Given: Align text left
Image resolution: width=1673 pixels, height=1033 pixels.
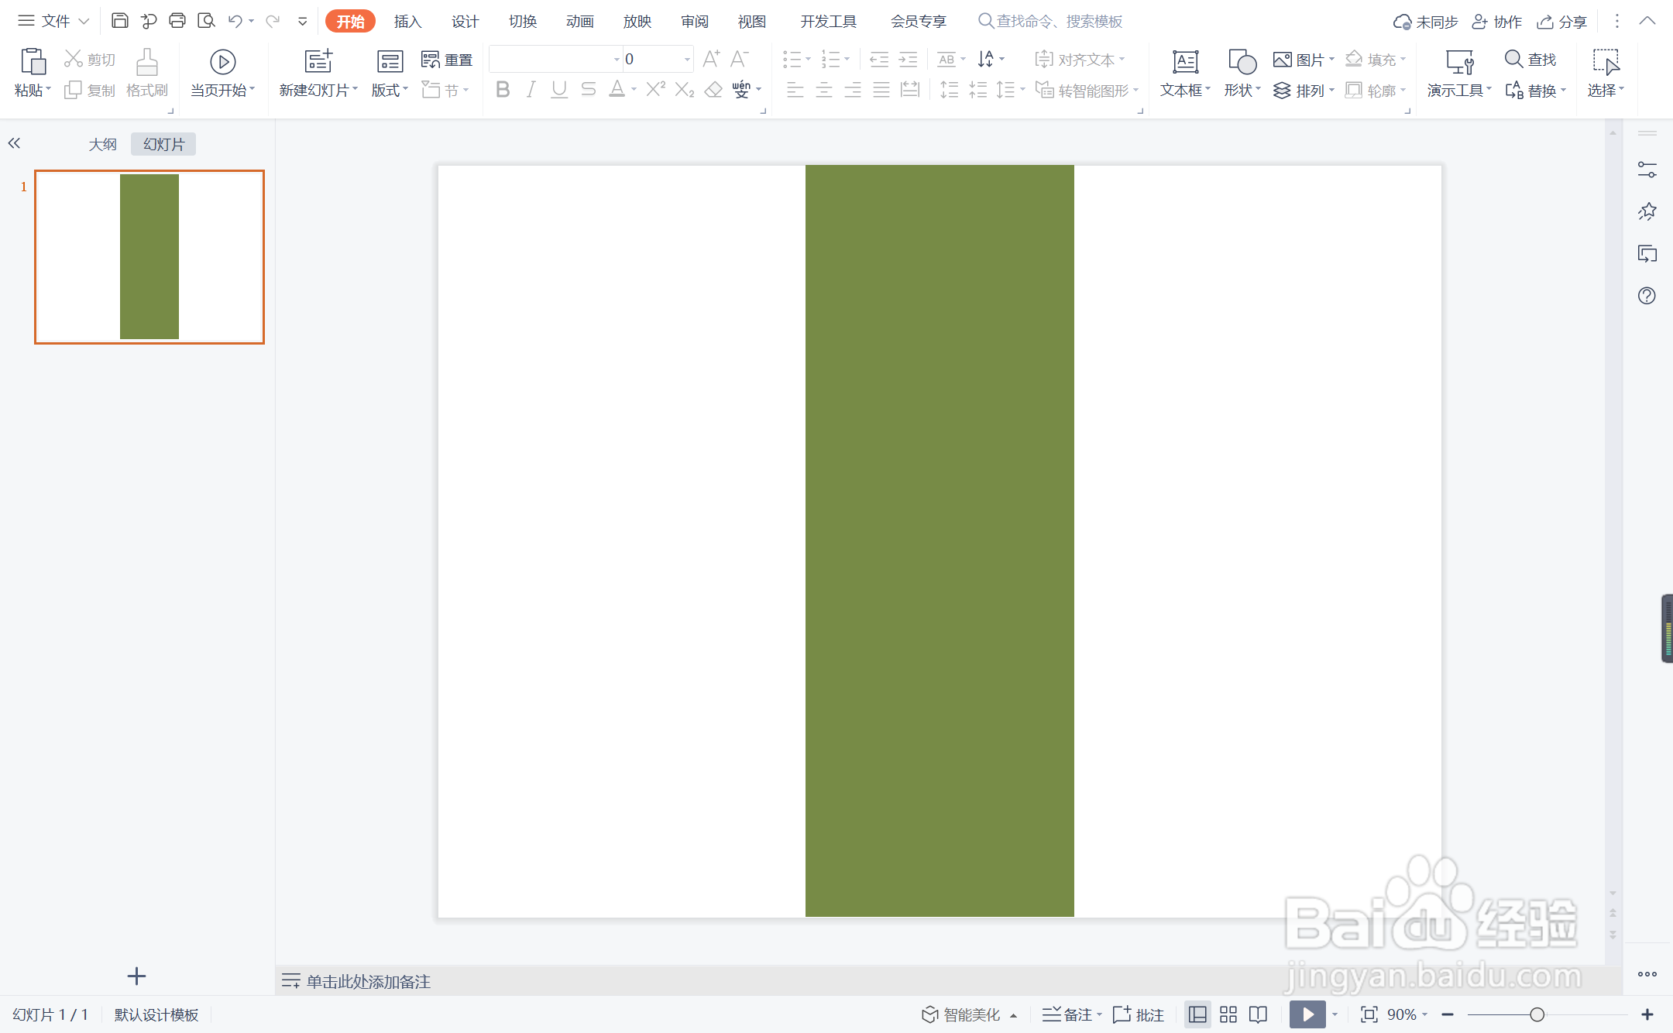Looking at the screenshot, I should [x=795, y=91].
